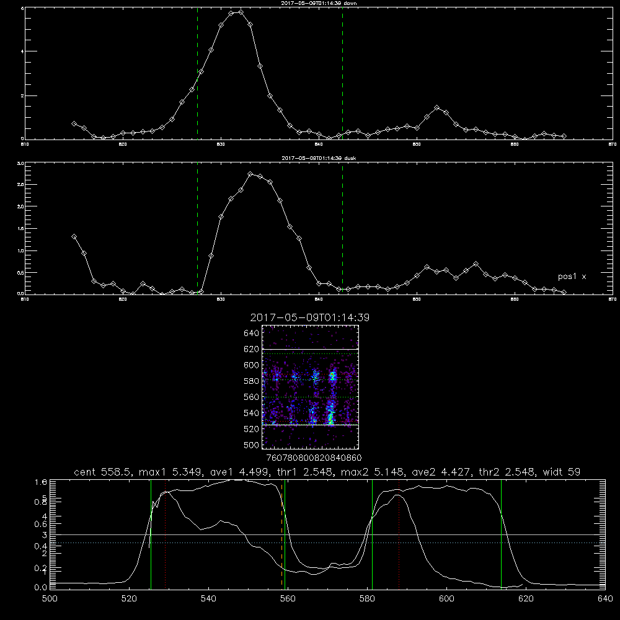The height and width of the screenshot is (620, 620).
Task: Click the small secondary dawn peak near 852
Action: coord(436,107)
